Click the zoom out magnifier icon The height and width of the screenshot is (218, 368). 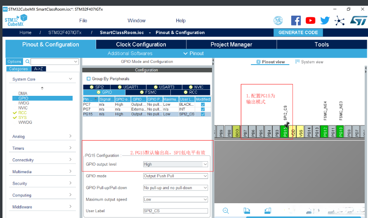226,211
